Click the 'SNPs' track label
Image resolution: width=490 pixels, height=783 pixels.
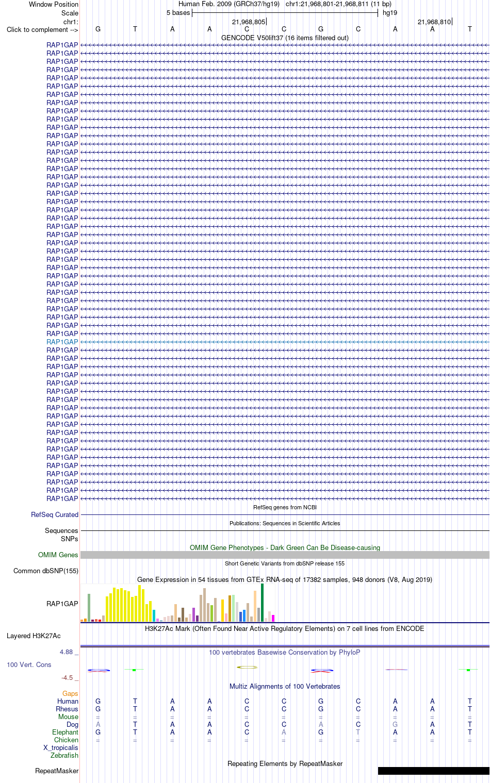pos(70,539)
